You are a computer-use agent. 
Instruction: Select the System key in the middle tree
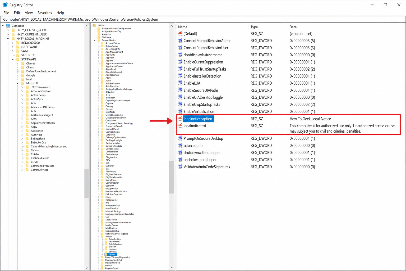pyautogui.click(x=112, y=254)
